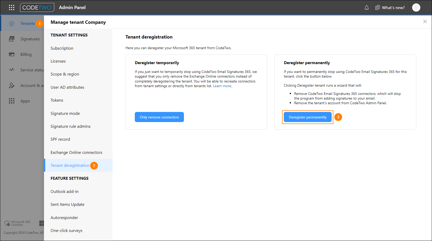This screenshot has height=241, width=432.
Task: Open Autoresponder feature settings
Action: (x=78, y=217)
